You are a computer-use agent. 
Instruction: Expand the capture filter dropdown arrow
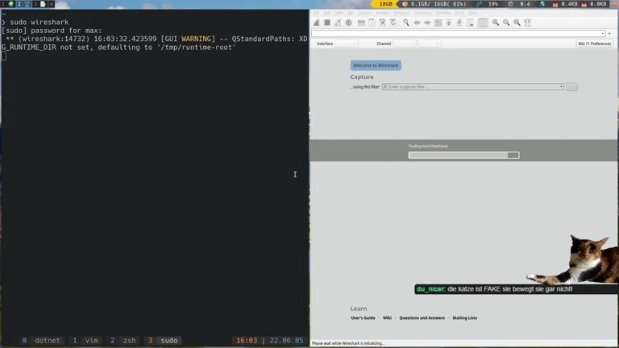point(561,87)
